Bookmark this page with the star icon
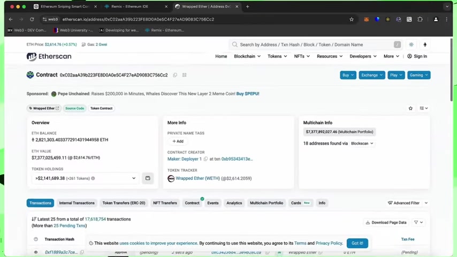The height and width of the screenshot is (257, 457). pos(352,19)
